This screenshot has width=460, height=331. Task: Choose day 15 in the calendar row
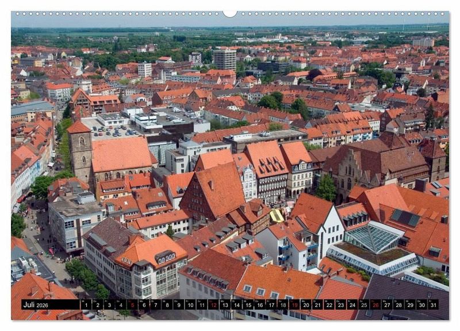(x=248, y=305)
